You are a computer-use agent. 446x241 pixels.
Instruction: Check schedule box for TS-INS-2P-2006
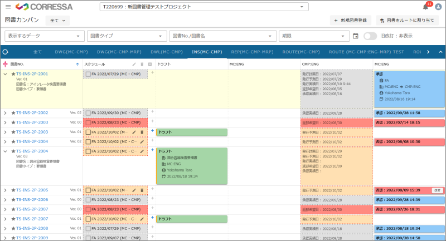[88, 200]
